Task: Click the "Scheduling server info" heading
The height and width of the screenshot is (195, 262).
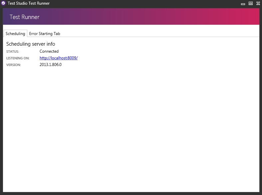Action: [31, 44]
